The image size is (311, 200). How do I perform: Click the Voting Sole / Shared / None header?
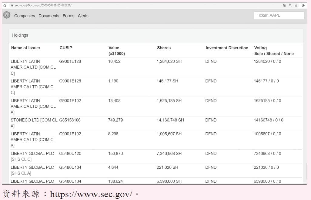(274, 51)
